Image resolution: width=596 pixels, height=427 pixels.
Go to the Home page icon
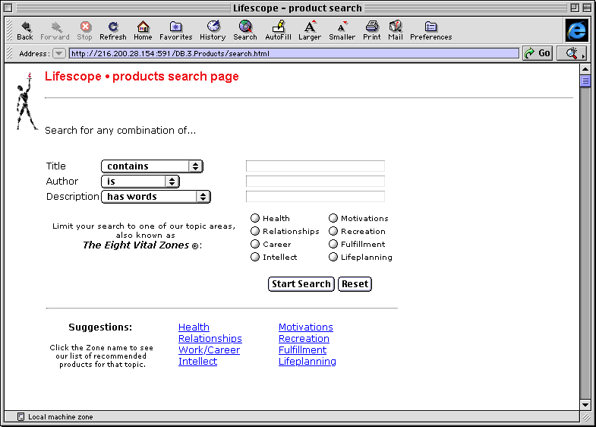143,30
